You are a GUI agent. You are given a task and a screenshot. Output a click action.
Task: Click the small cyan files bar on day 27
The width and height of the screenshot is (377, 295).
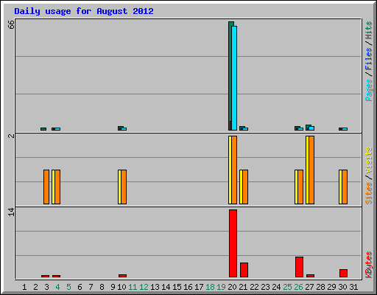(x=311, y=128)
